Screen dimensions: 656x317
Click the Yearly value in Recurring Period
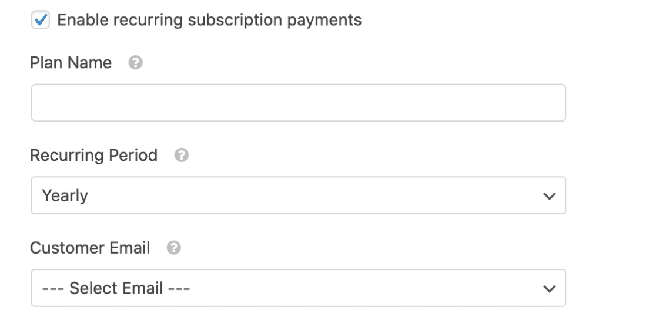[x=65, y=196]
